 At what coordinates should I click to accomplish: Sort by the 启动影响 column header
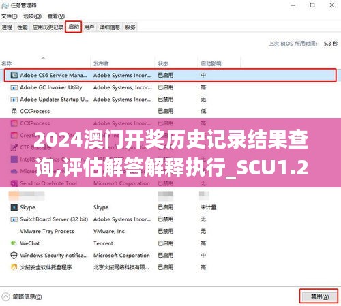pyautogui.click(x=211, y=63)
